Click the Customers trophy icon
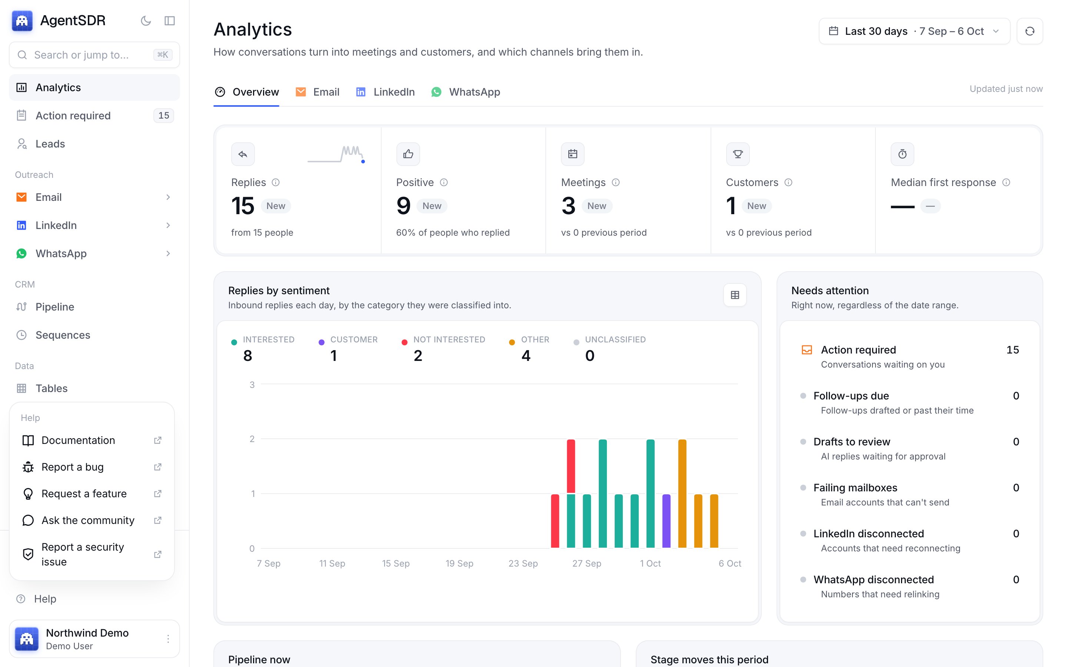 pyautogui.click(x=738, y=154)
